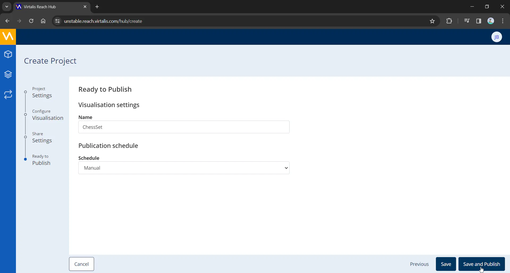
Task: Click the Virtalis logo icon
Action: (8, 37)
